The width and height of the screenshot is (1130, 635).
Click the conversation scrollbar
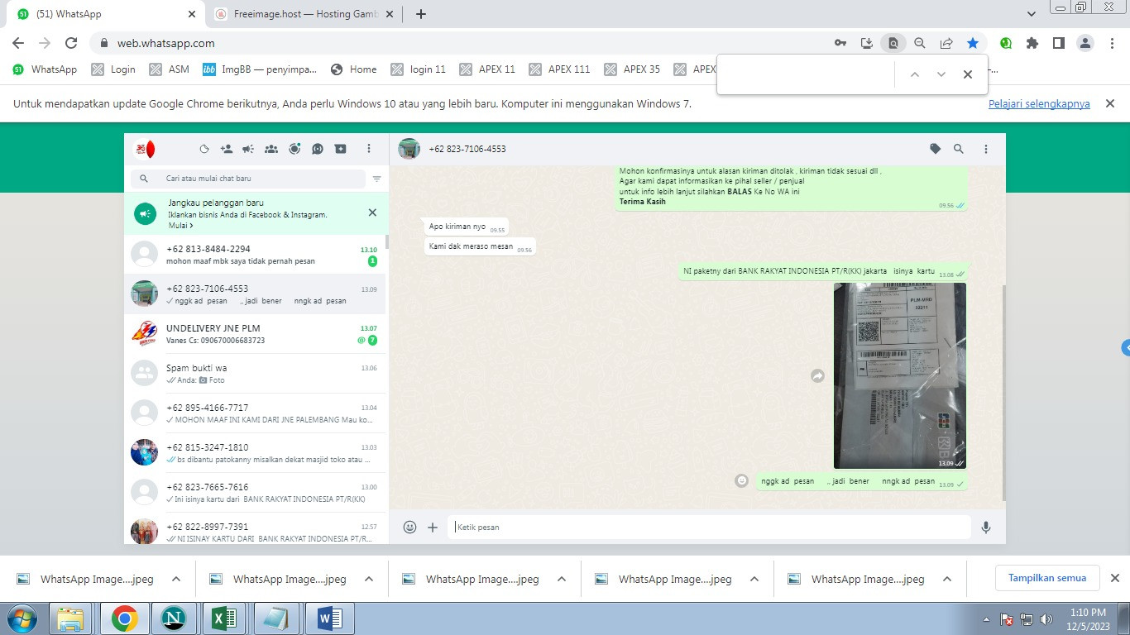(x=1004, y=393)
